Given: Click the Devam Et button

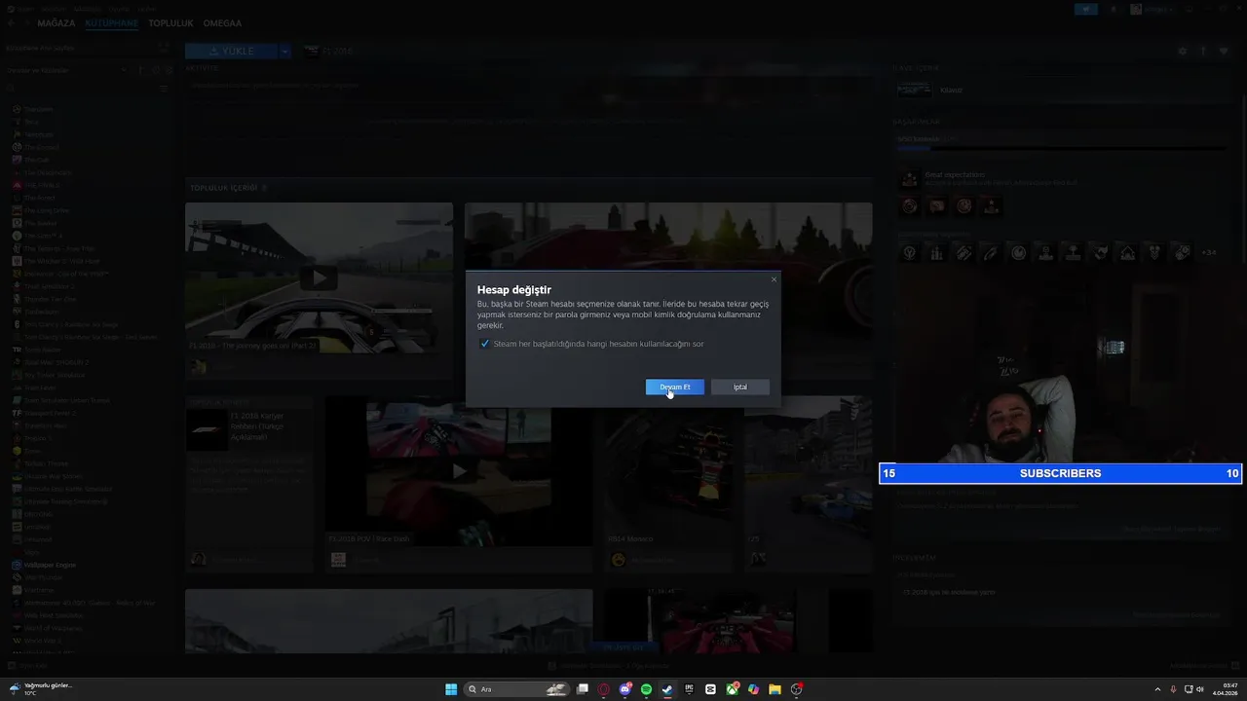Looking at the screenshot, I should pyautogui.click(x=674, y=387).
